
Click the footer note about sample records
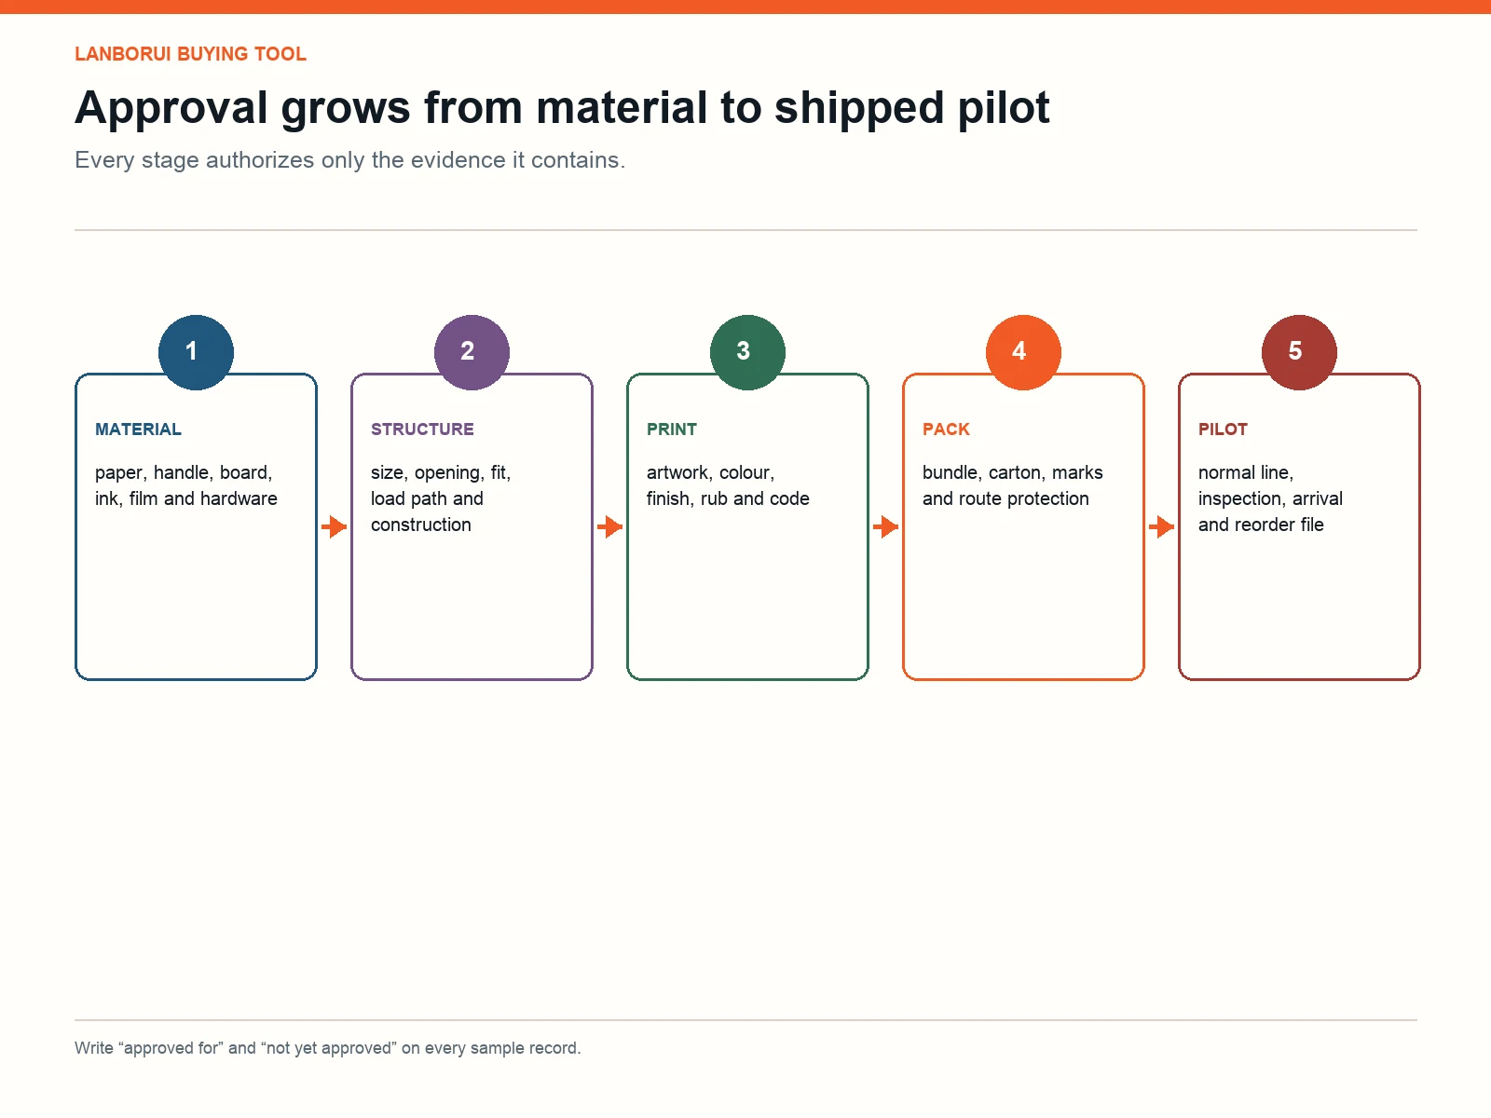click(327, 1048)
